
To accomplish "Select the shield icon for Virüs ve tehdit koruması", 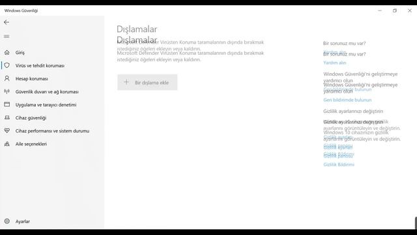I will pyautogui.click(x=7, y=65).
